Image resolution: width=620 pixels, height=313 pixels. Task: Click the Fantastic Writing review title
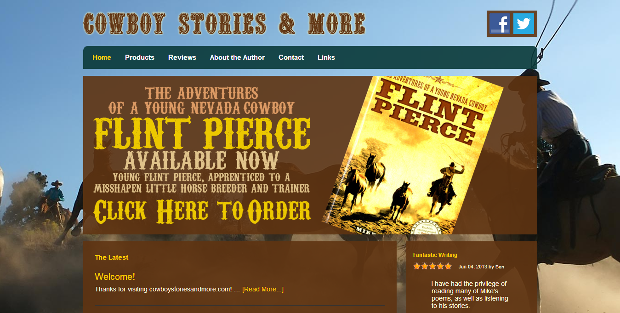point(435,255)
